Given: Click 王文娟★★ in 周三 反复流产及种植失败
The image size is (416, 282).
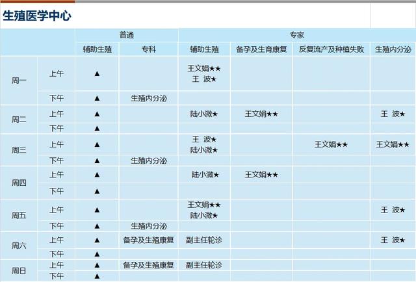Looking at the screenshot, I should tap(331, 145).
